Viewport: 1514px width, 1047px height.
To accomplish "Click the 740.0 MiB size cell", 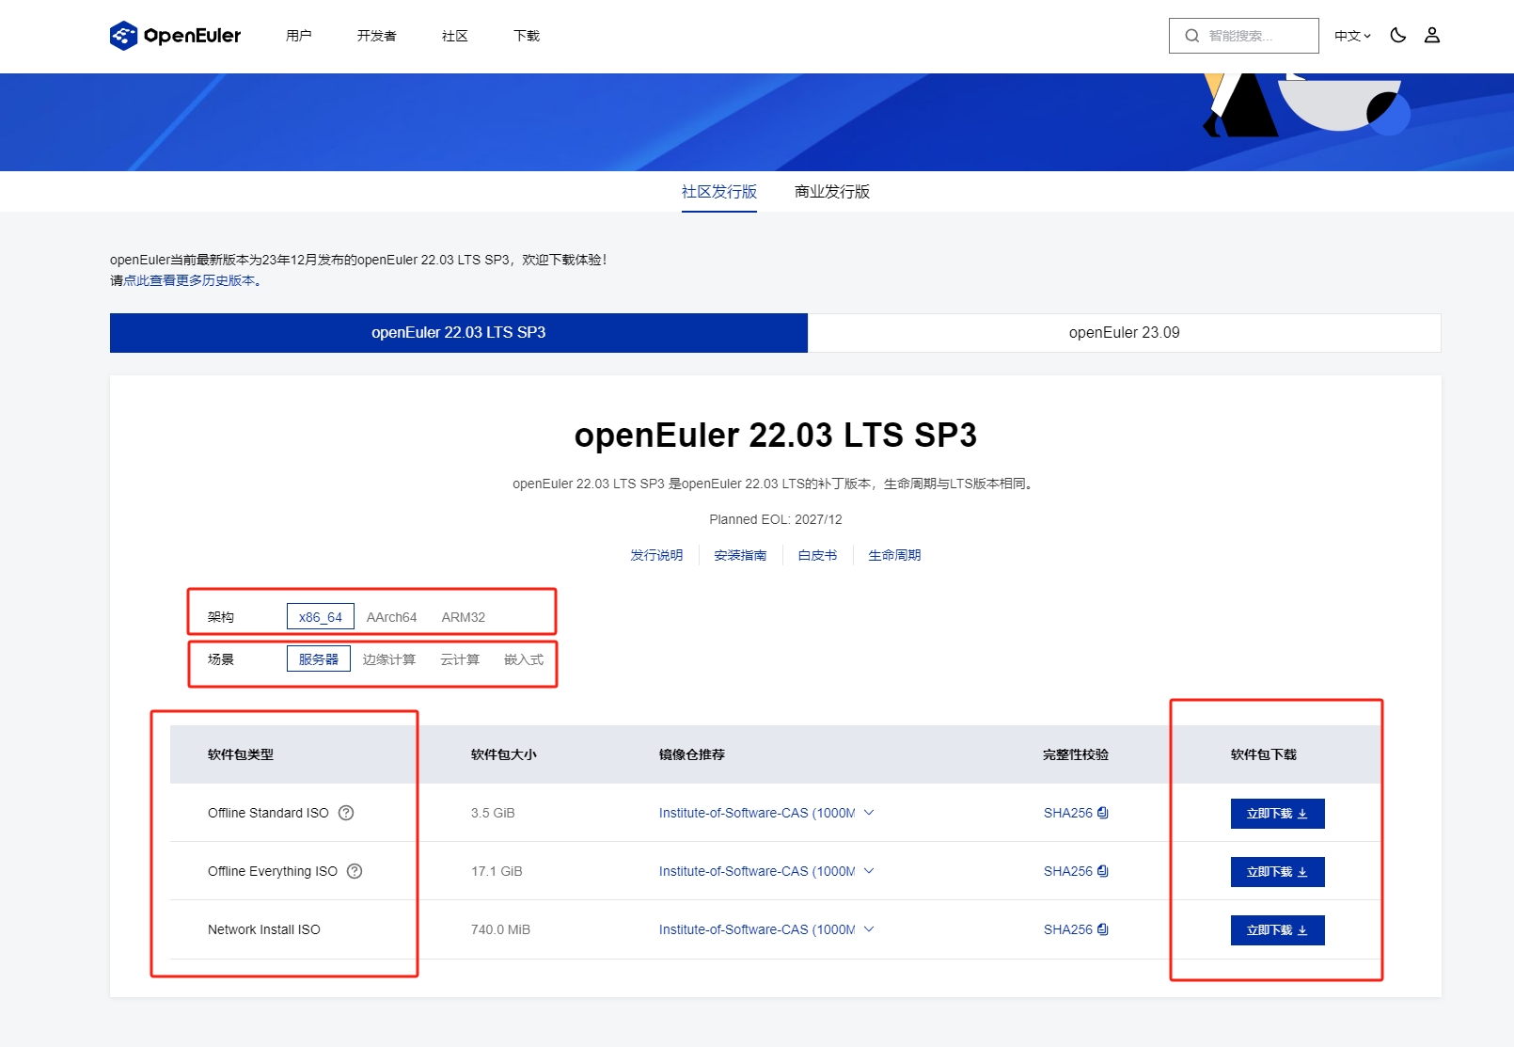I will pyautogui.click(x=500, y=929).
